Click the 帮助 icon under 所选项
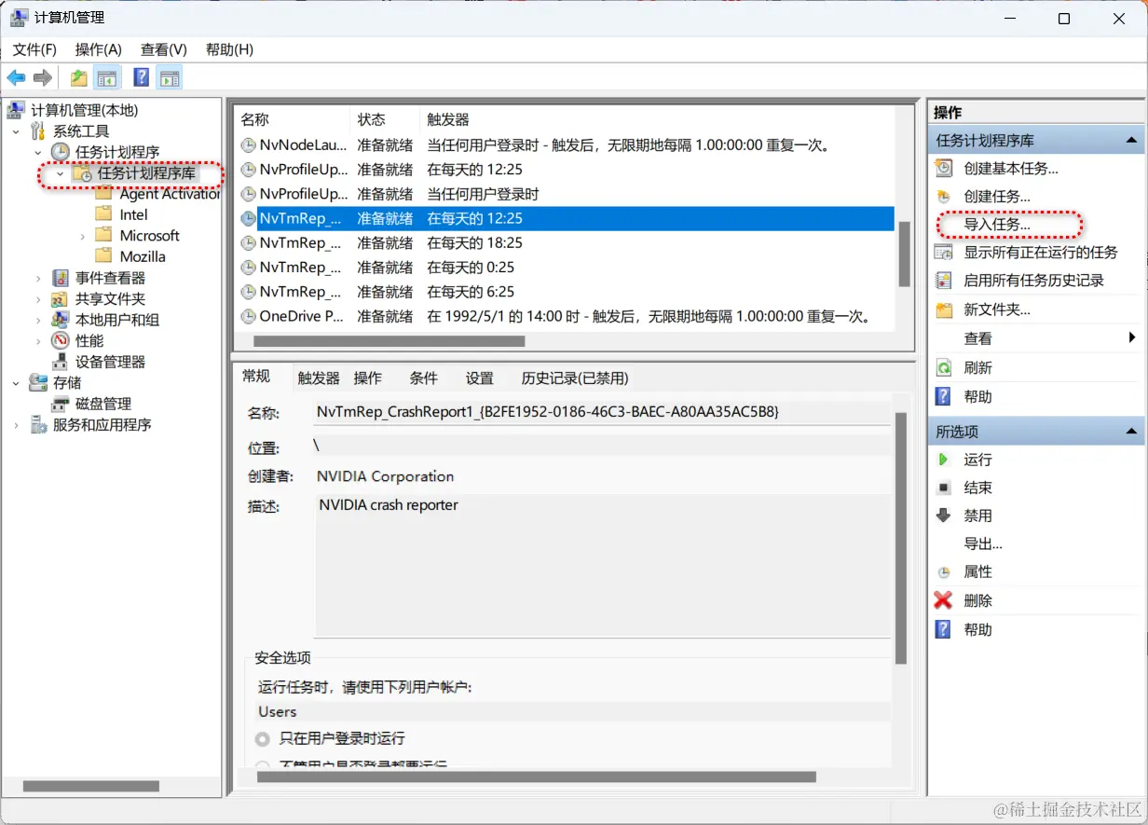This screenshot has height=825, width=1148. pyautogui.click(x=944, y=630)
